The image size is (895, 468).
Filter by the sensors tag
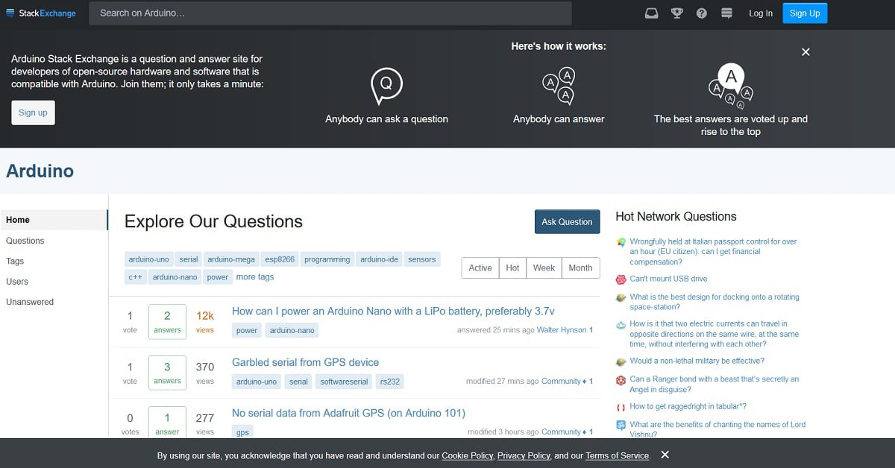(x=422, y=259)
